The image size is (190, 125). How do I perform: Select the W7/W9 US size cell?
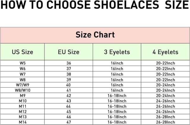pos(23,85)
